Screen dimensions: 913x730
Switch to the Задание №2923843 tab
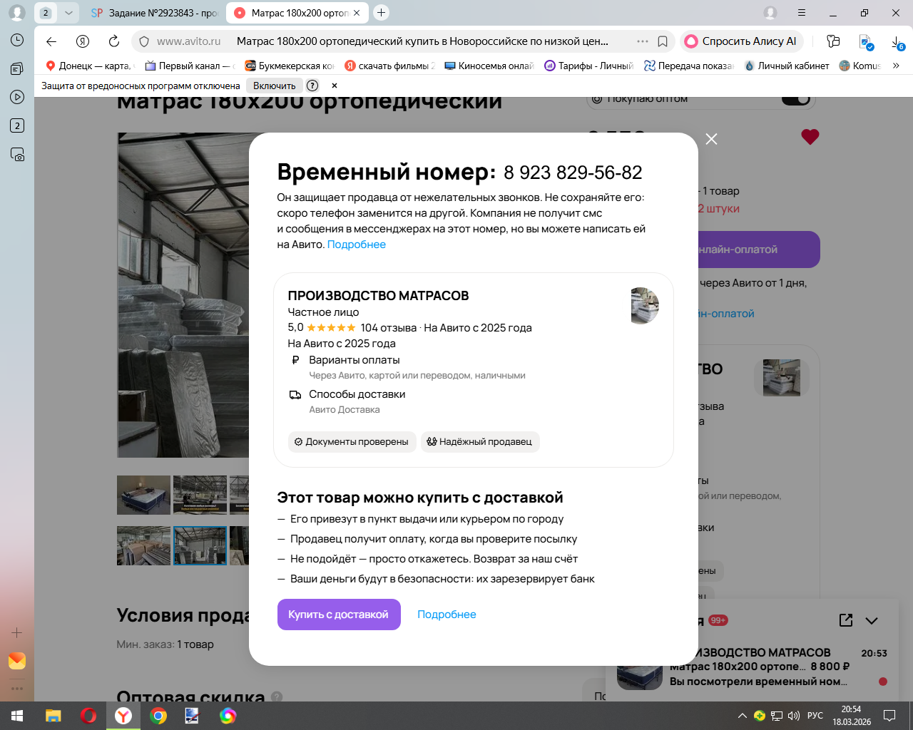coord(155,13)
